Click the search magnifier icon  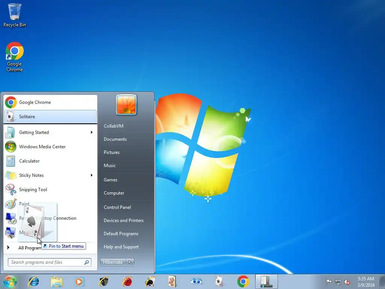click(87, 262)
